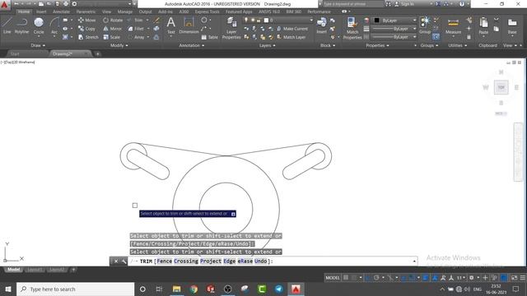Screen dimensions: 527x296
Task: Click the Fence option in command line
Action: (x=165, y=261)
